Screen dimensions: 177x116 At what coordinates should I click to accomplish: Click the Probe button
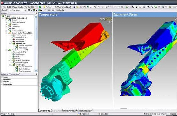(60, 10)
